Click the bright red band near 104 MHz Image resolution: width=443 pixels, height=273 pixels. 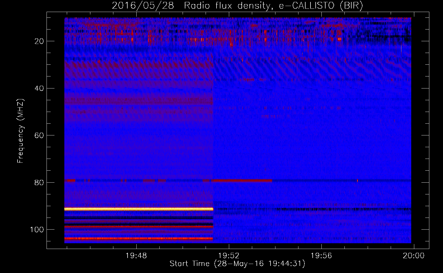pos(139,238)
